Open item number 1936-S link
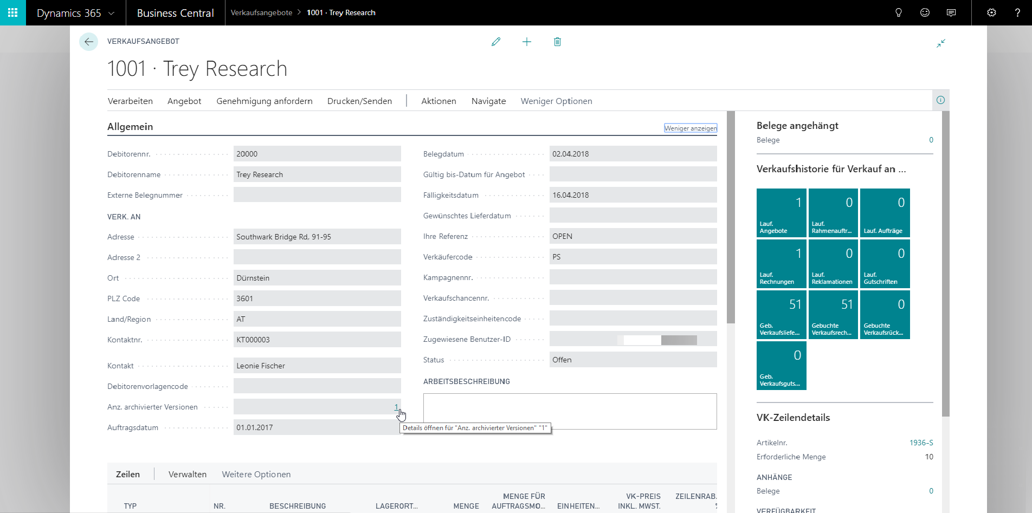Image resolution: width=1032 pixels, height=513 pixels. (921, 443)
